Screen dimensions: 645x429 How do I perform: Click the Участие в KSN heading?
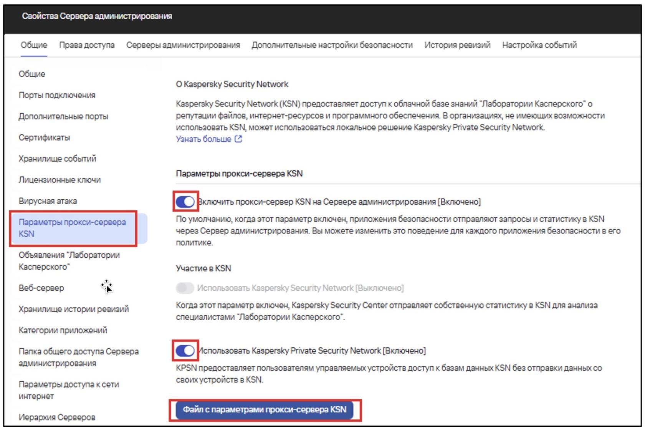click(x=203, y=268)
